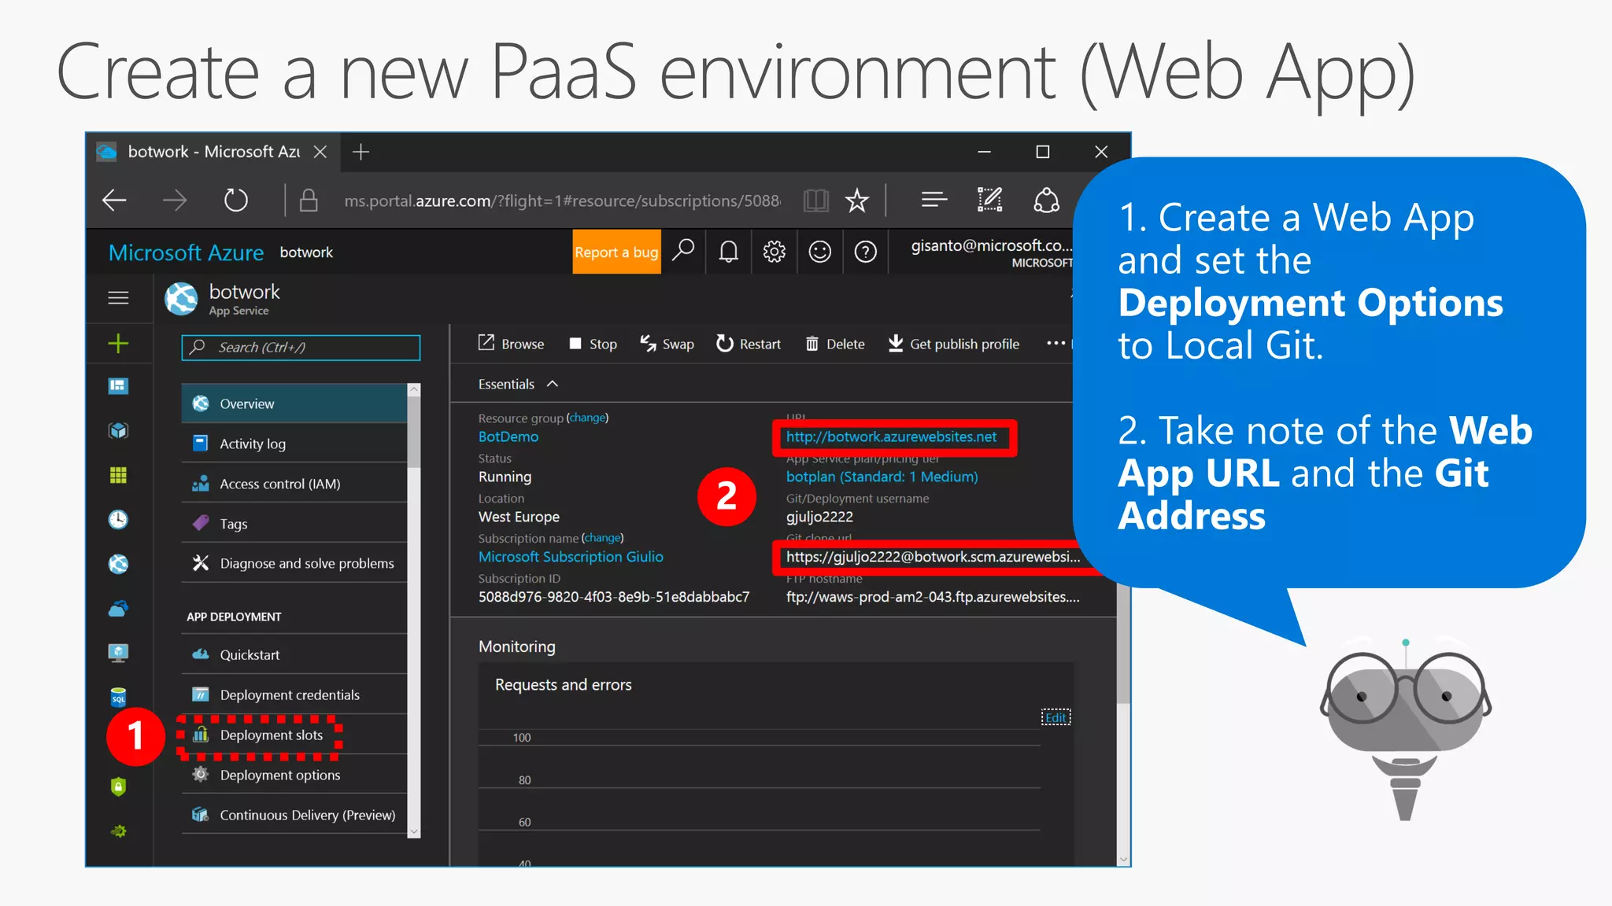Screen dimensions: 1612x906
Task: Click the help question mark icon
Action: (x=865, y=252)
